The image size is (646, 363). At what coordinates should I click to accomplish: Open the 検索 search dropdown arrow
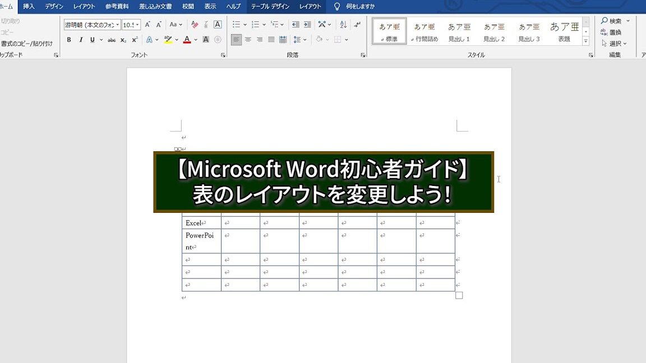point(628,21)
